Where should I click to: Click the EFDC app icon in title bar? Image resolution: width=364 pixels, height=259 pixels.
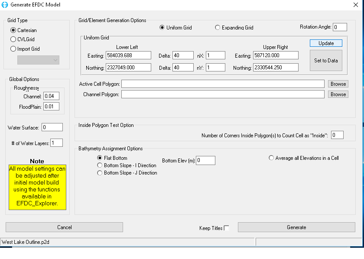[5, 5]
